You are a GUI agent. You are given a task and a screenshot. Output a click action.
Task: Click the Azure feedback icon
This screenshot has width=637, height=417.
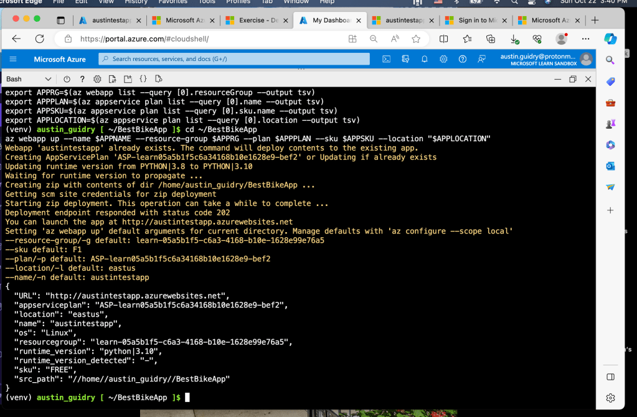pyautogui.click(x=481, y=59)
